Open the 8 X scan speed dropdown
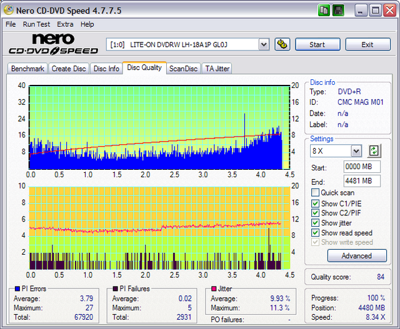 356,151
